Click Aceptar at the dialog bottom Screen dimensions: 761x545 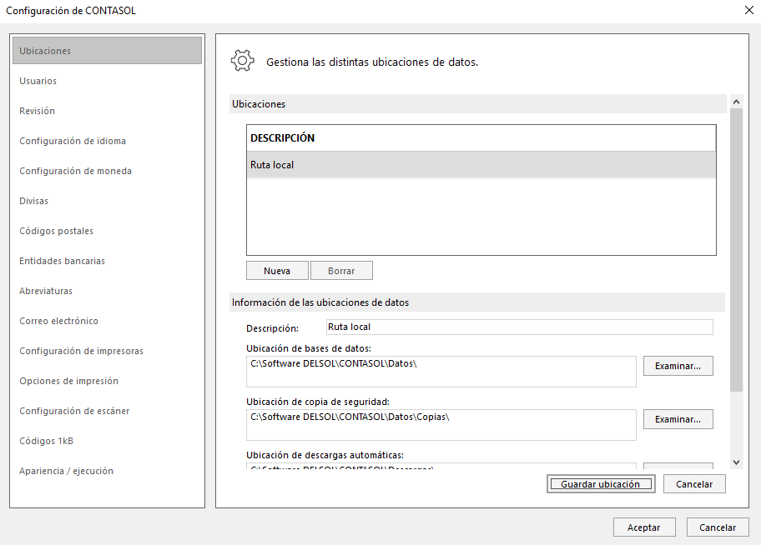(644, 527)
